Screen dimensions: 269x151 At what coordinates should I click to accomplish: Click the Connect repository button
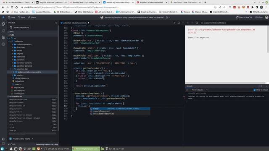click(19, 27)
